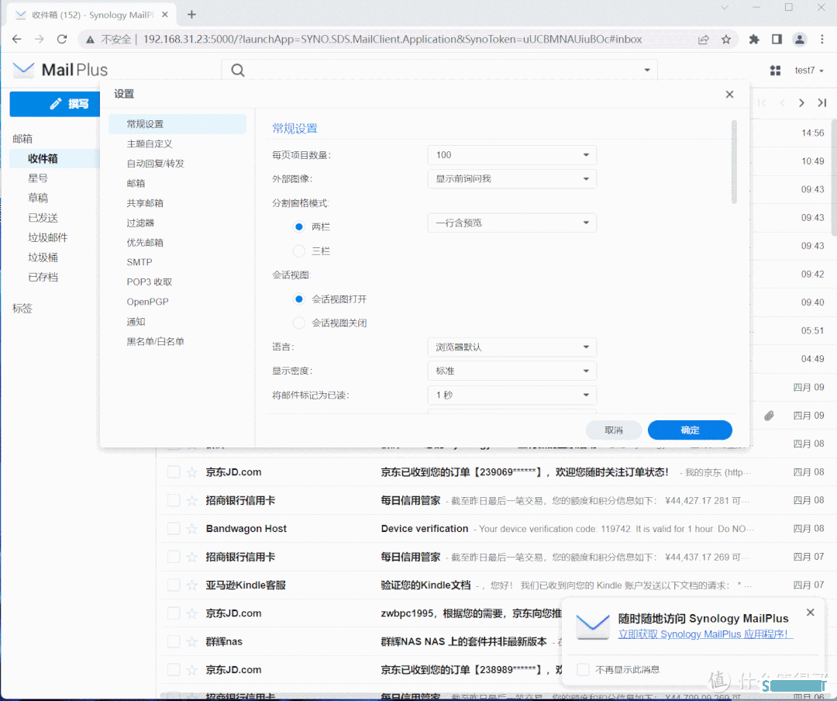Viewport: 837px width, 701px height.
Task: Click 确定 to confirm settings
Action: 690,430
